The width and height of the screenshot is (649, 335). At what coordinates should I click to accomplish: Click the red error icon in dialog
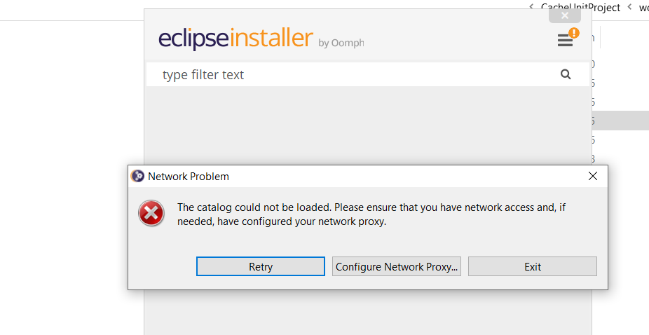(151, 213)
